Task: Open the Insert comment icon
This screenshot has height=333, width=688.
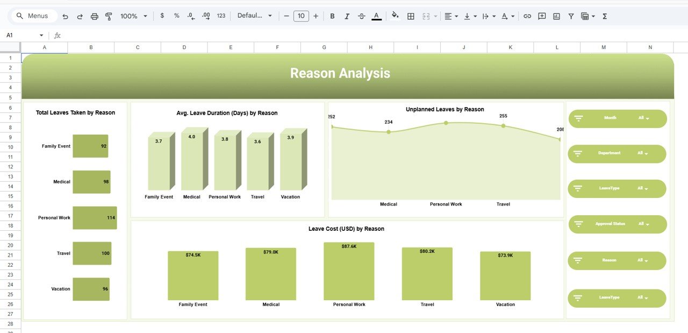Action: coord(541,16)
